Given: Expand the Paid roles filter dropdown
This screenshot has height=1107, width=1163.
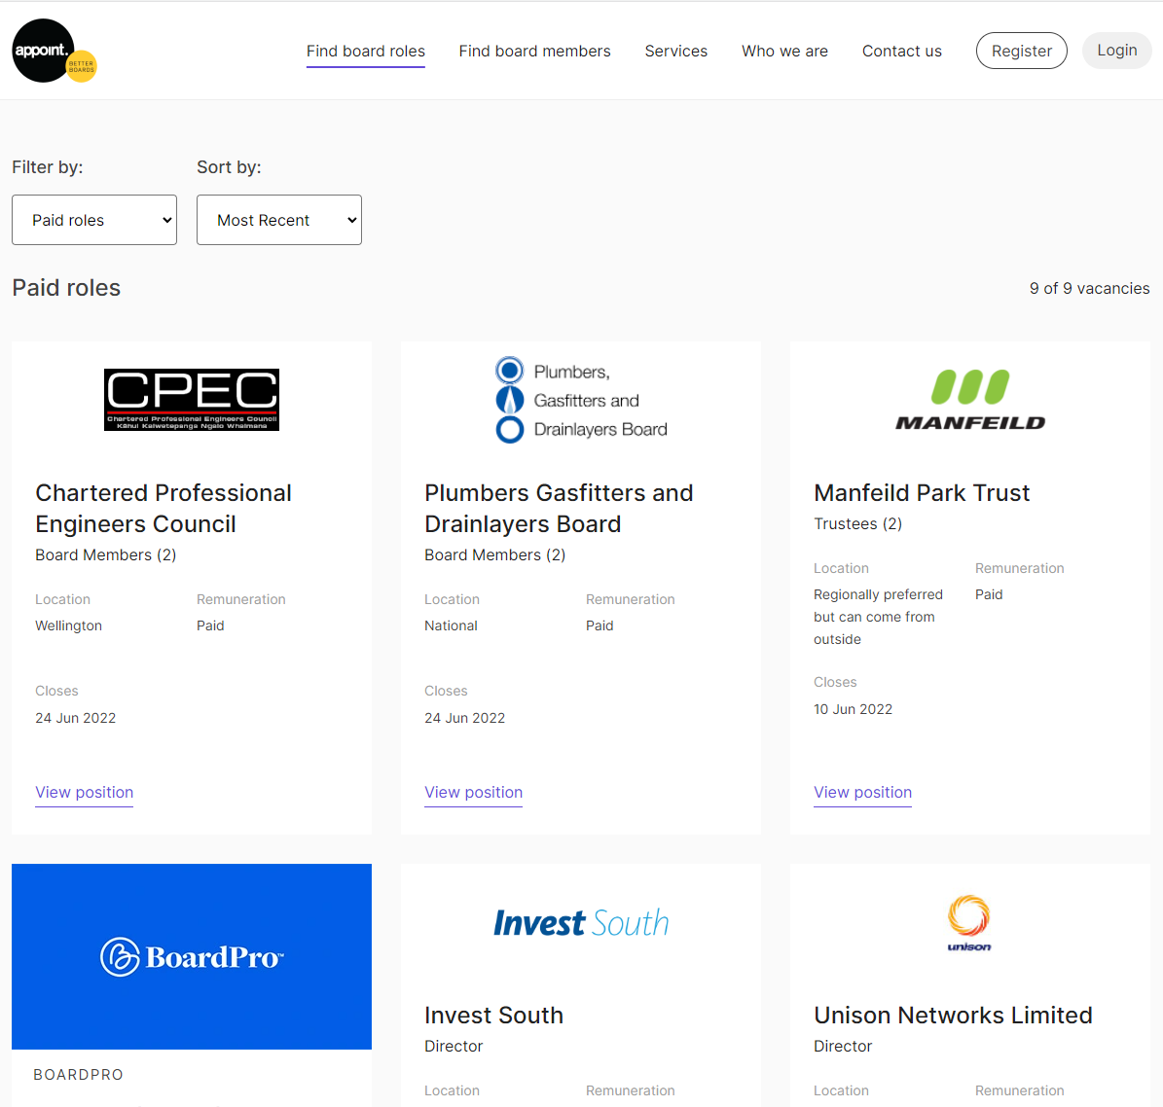Looking at the screenshot, I should tap(94, 220).
